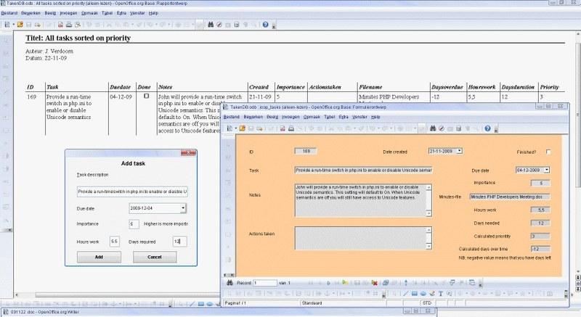The width and height of the screenshot is (581, 317).
Task: Open Due date dropdown in Add task dialog
Action: tap(183, 208)
